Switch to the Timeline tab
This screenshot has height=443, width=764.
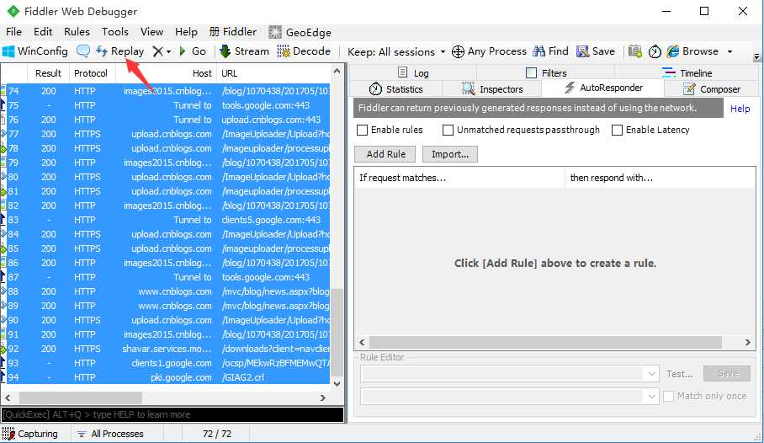(x=687, y=72)
